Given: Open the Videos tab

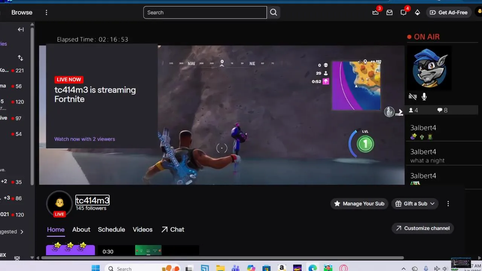Looking at the screenshot, I should (x=143, y=230).
